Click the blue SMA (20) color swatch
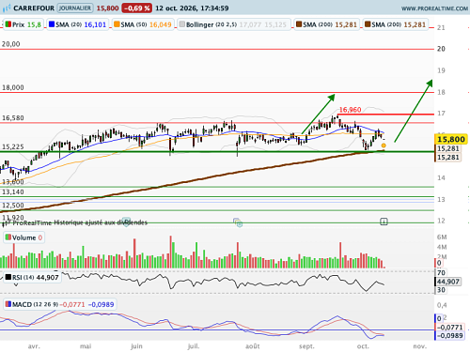The width and height of the screenshot is (470, 352). pos(52,24)
